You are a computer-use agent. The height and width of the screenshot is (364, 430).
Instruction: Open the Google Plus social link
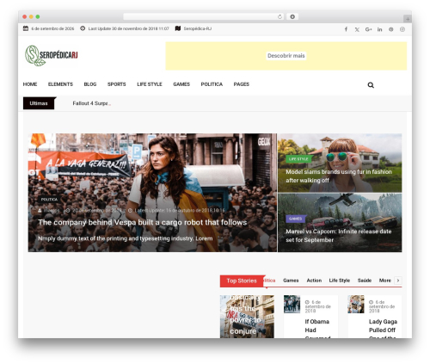368,29
